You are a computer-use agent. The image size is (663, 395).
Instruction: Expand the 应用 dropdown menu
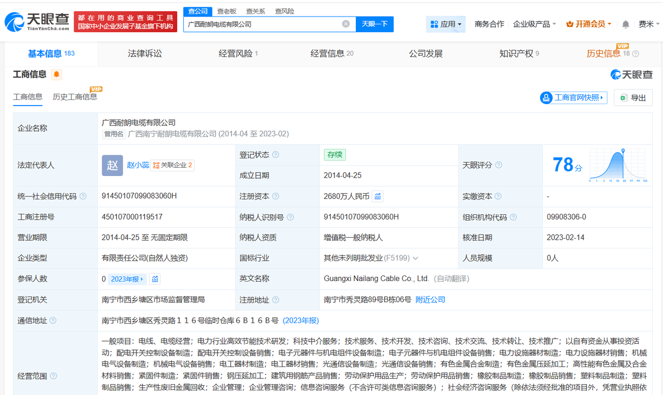(x=445, y=24)
